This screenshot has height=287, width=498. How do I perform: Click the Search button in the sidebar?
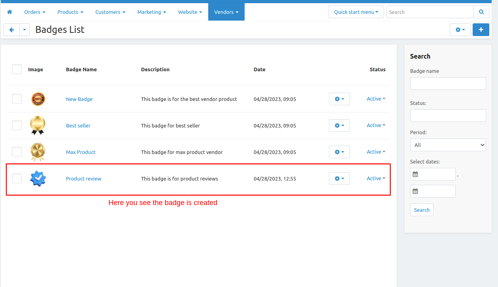coord(422,210)
